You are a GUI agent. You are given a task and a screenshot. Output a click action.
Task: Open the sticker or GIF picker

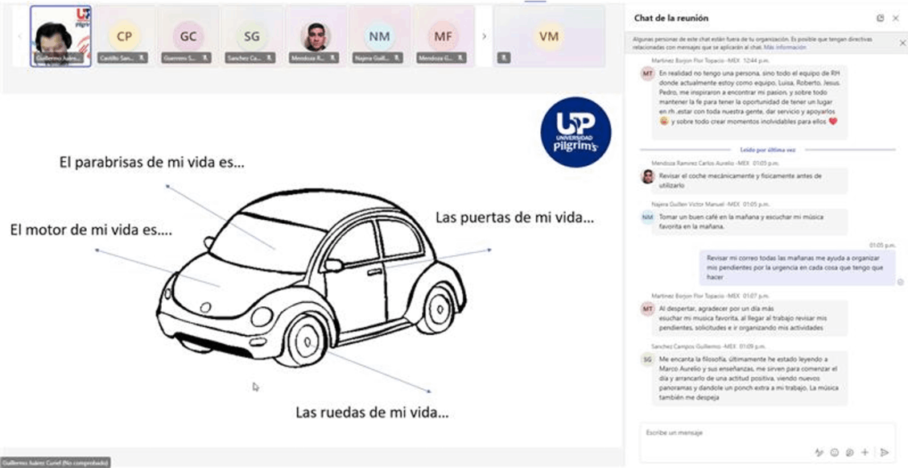849,453
